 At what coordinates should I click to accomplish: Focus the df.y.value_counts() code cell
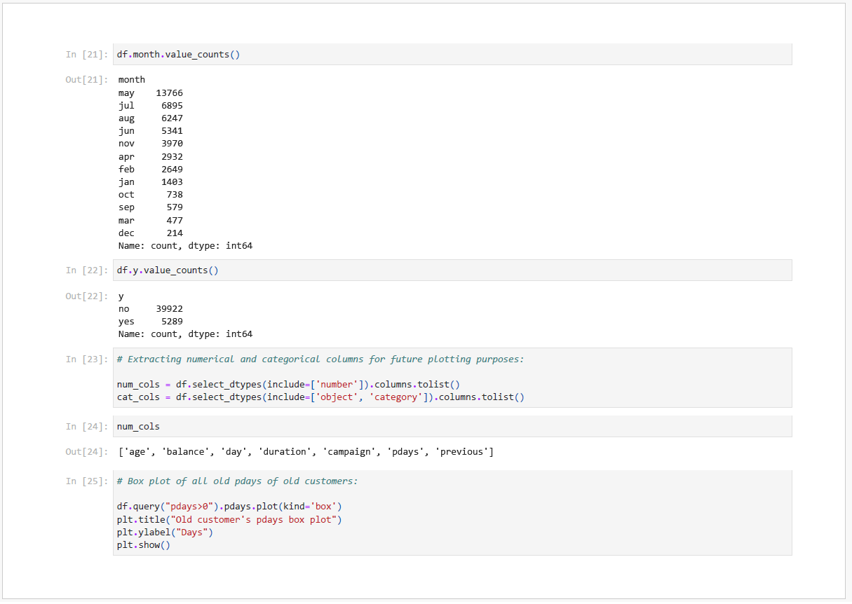pos(452,270)
